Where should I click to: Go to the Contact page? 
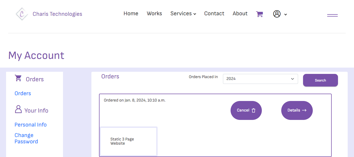pos(214,13)
